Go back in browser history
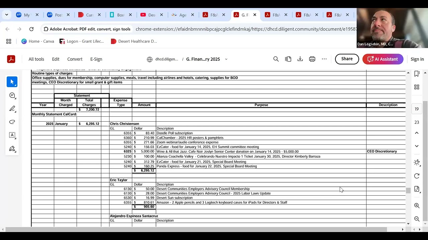The height and width of the screenshot is (240, 428). [7, 29]
